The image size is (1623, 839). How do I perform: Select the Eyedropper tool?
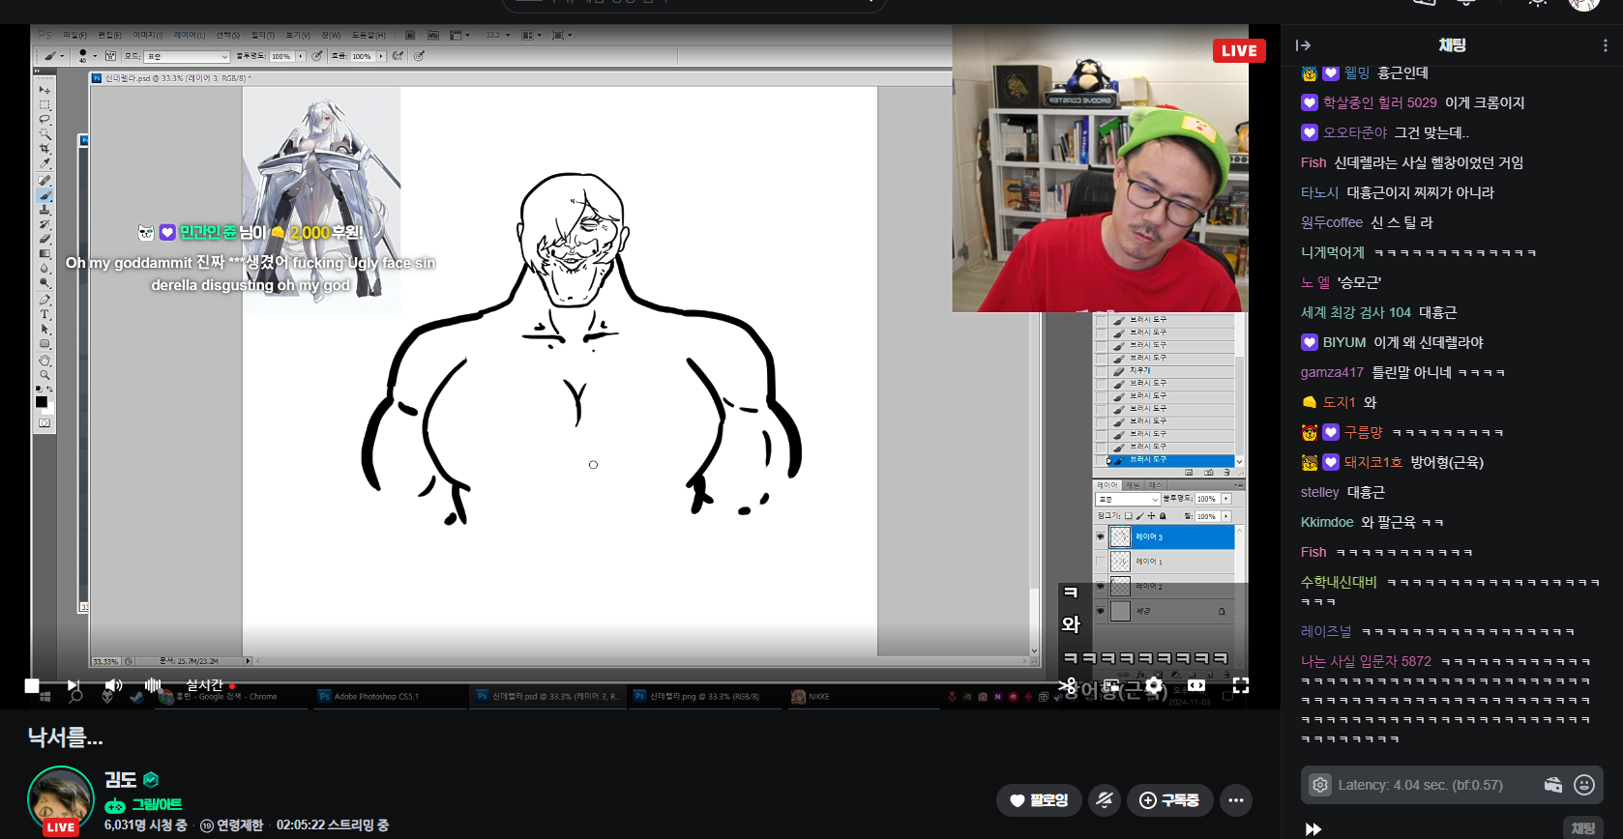click(x=44, y=163)
